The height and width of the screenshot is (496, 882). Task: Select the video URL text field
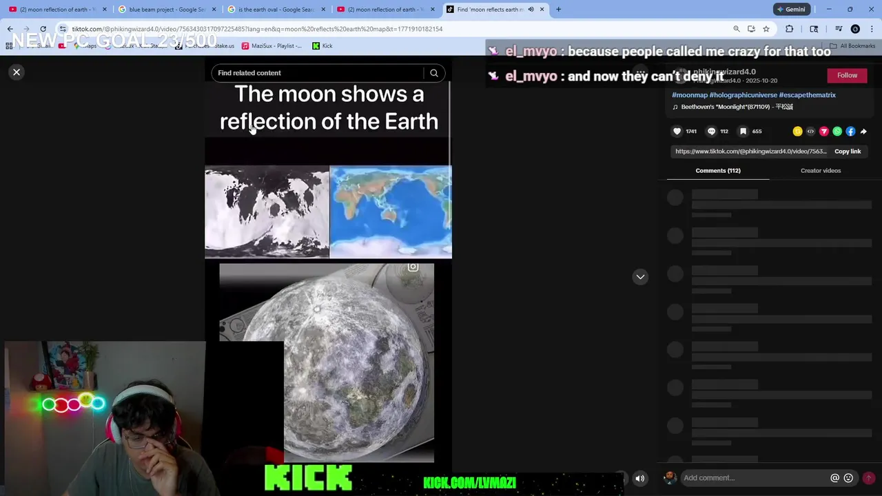(750, 152)
